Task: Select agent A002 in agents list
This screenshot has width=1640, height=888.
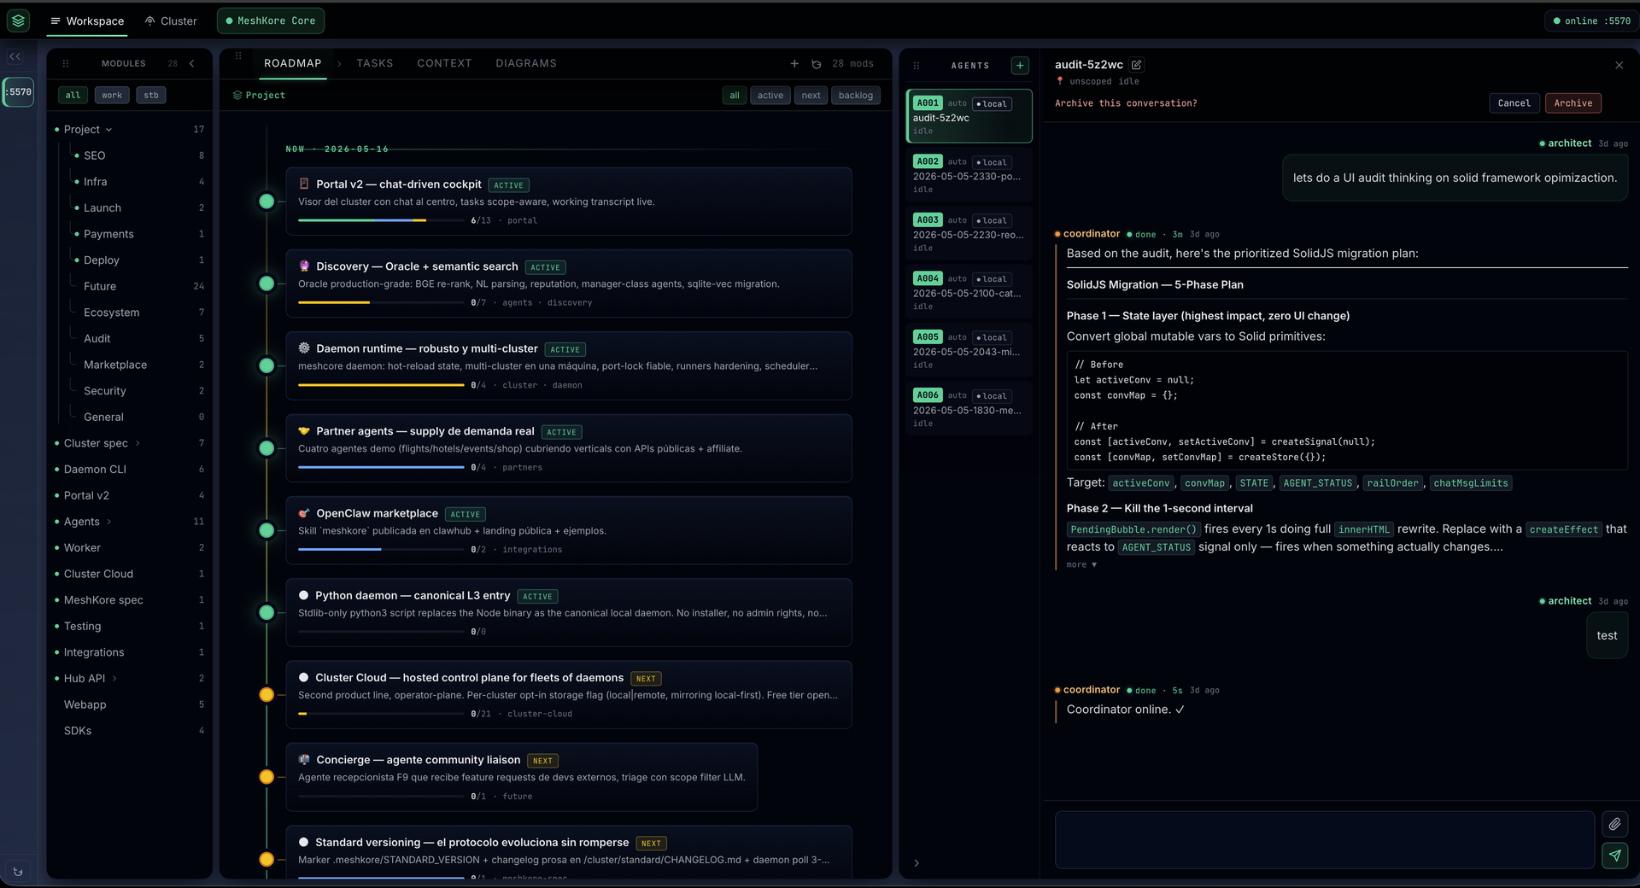Action: tap(969, 174)
